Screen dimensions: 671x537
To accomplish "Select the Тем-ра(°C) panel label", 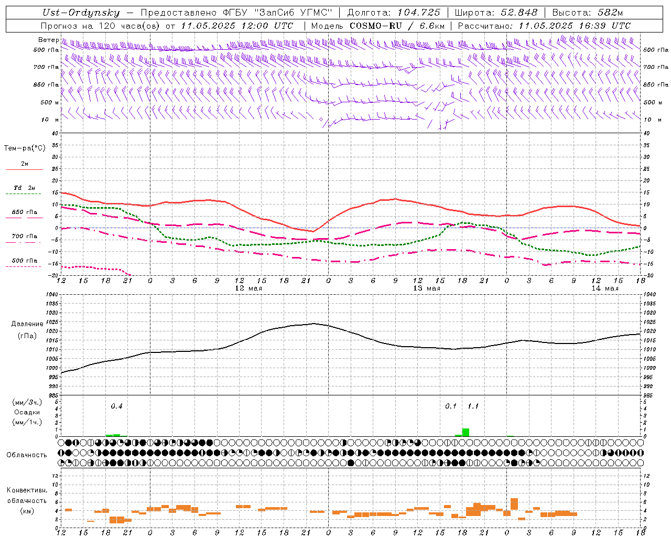I will pyautogui.click(x=25, y=148).
